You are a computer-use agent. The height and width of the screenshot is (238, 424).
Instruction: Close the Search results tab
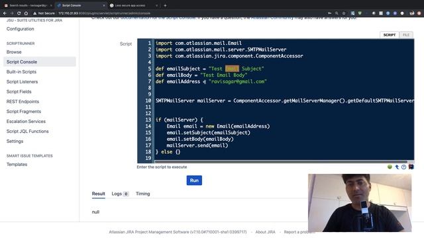tap(51, 5)
